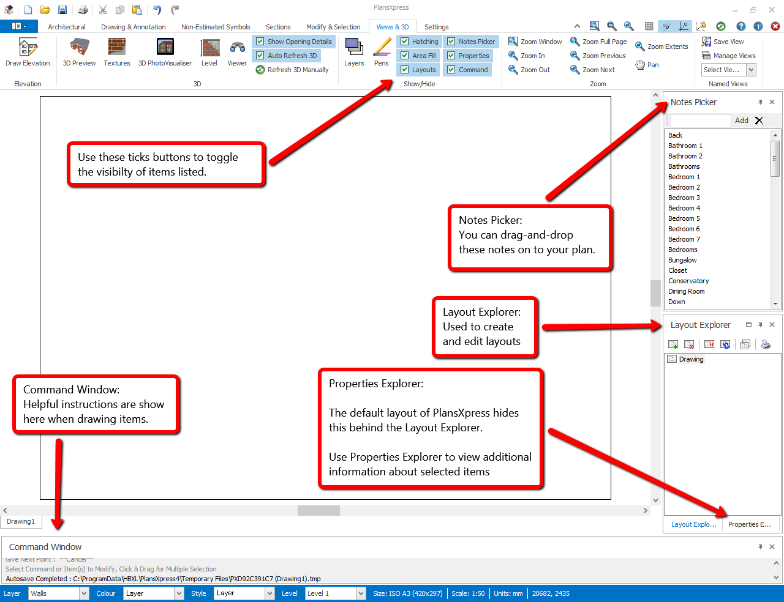Open the Pens settings
The width and height of the screenshot is (784, 602).
(x=382, y=53)
